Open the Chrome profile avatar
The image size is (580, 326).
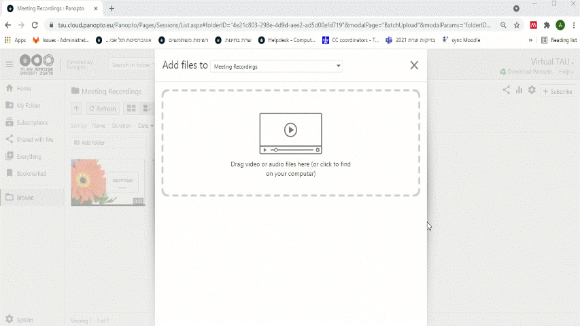pos(560,25)
